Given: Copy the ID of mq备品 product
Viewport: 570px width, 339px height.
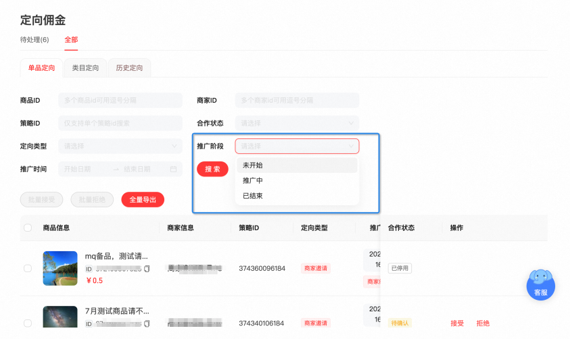Looking at the screenshot, I should 147,269.
